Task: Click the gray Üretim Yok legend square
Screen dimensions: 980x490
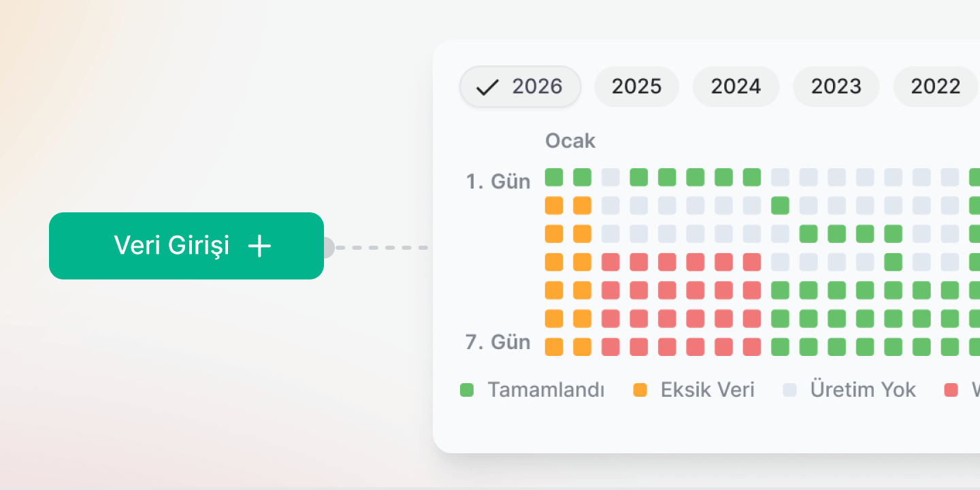Action: (x=789, y=389)
